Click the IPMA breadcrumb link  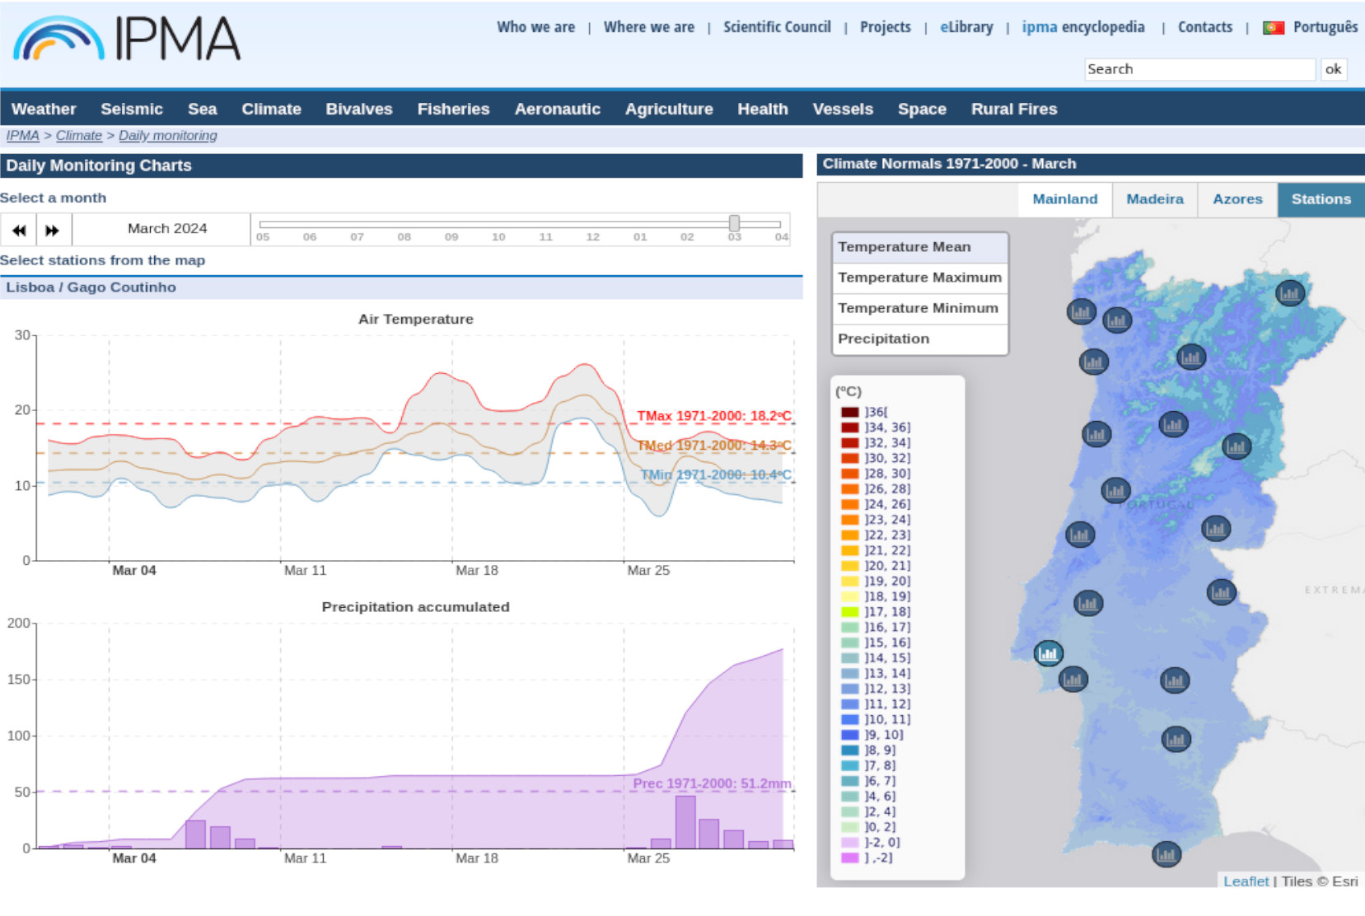tap(23, 136)
